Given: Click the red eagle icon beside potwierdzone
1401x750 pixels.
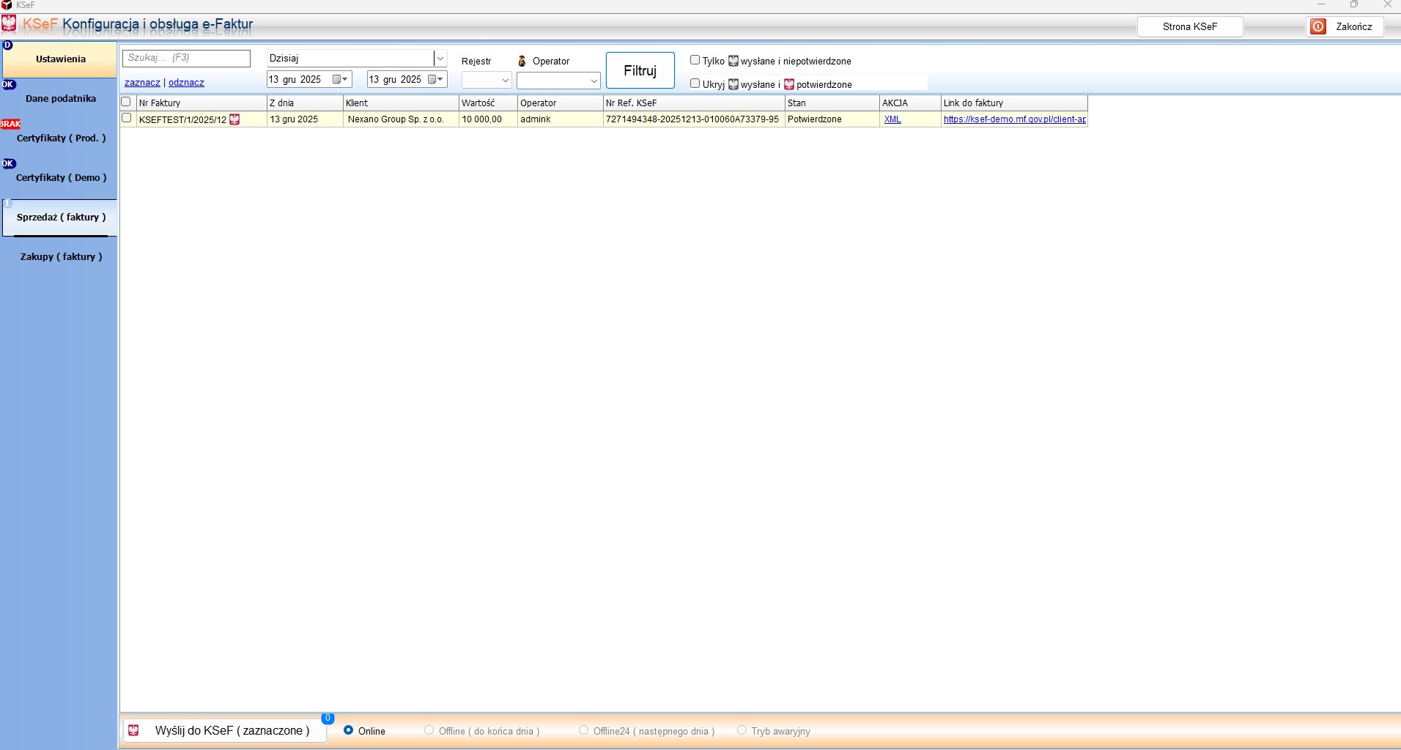Looking at the screenshot, I should point(789,84).
